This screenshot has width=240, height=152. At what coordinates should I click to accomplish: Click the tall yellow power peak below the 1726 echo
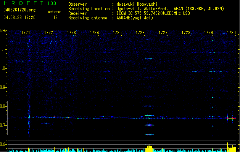point(149,148)
